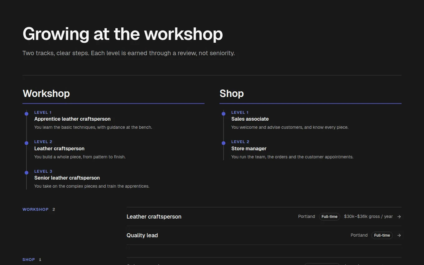Click the Full-time badge on the Leather craftsperson row
424x265 pixels.
(329, 217)
